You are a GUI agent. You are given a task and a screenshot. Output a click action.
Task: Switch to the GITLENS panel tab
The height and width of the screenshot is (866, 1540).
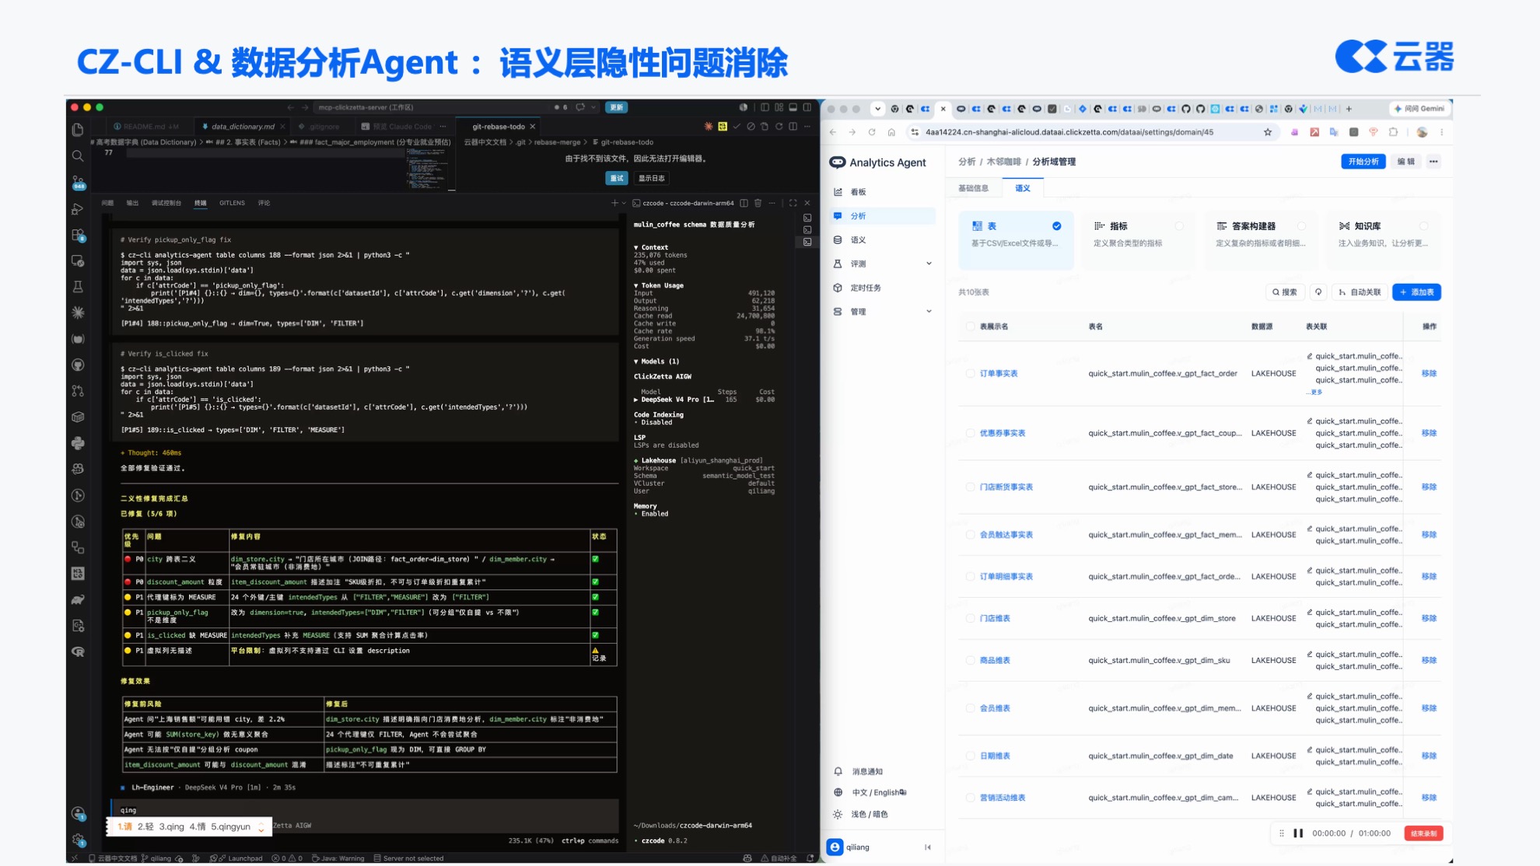[232, 203]
